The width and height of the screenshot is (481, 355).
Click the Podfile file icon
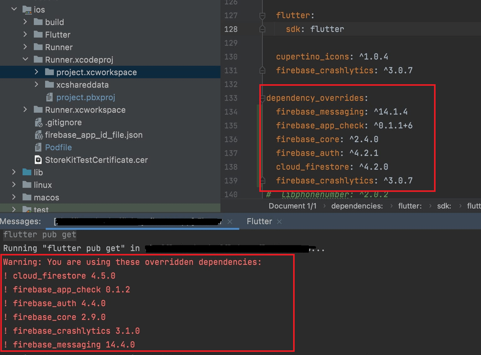tap(38, 147)
